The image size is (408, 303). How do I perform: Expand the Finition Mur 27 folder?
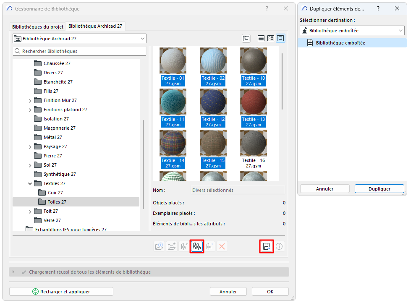pos(30,101)
